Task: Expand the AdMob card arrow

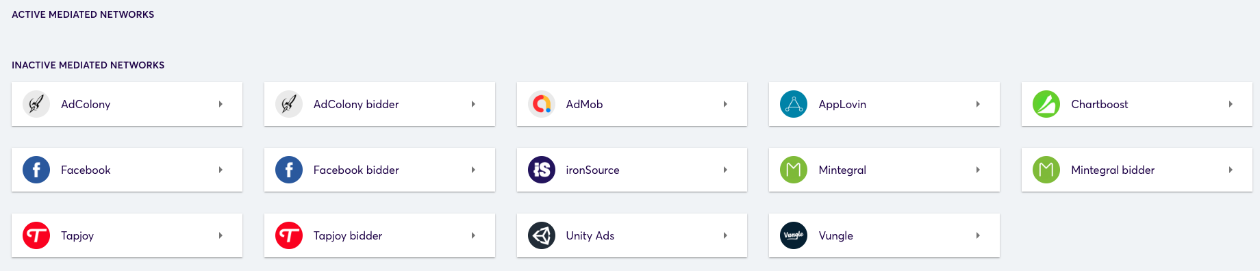Action: pyautogui.click(x=725, y=104)
